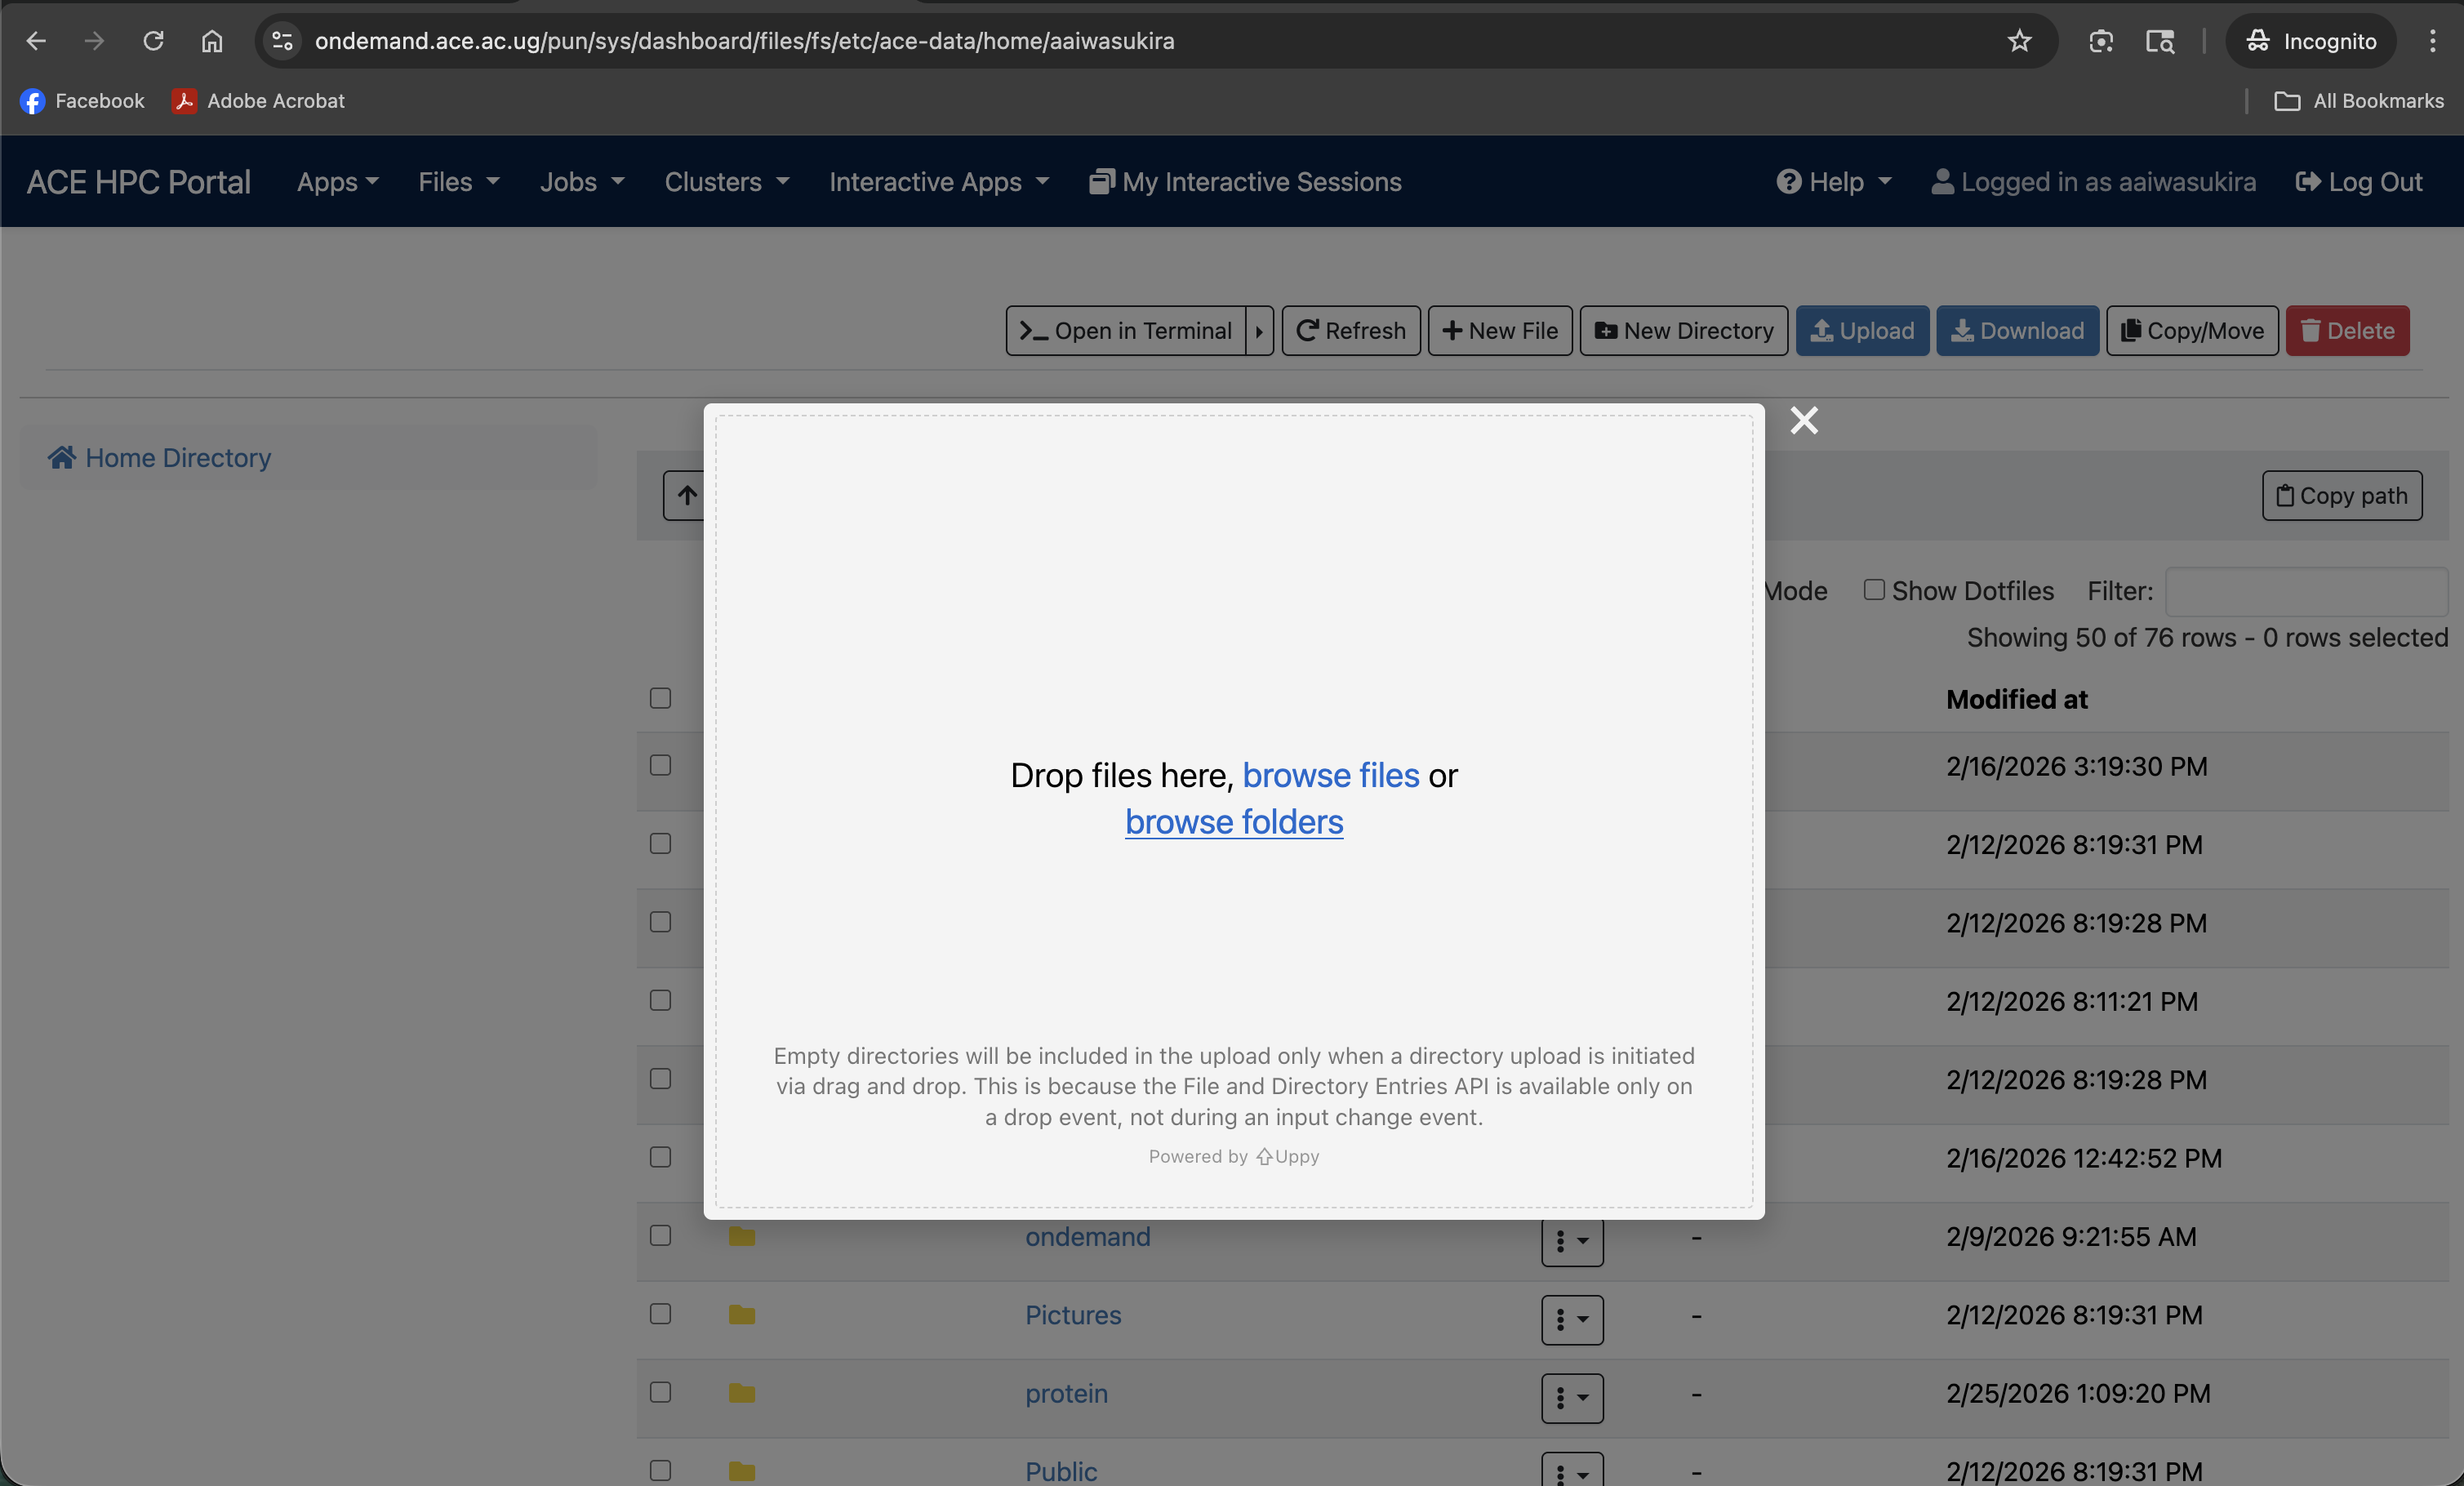Bookmark page with star icon
The width and height of the screenshot is (2464, 1486).
tap(2019, 41)
